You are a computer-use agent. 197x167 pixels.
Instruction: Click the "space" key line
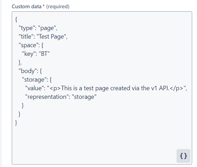tap(31, 45)
